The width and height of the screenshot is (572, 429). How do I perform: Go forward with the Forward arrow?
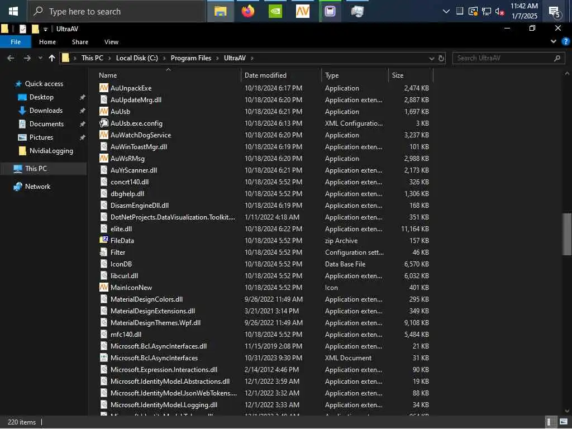(27, 58)
